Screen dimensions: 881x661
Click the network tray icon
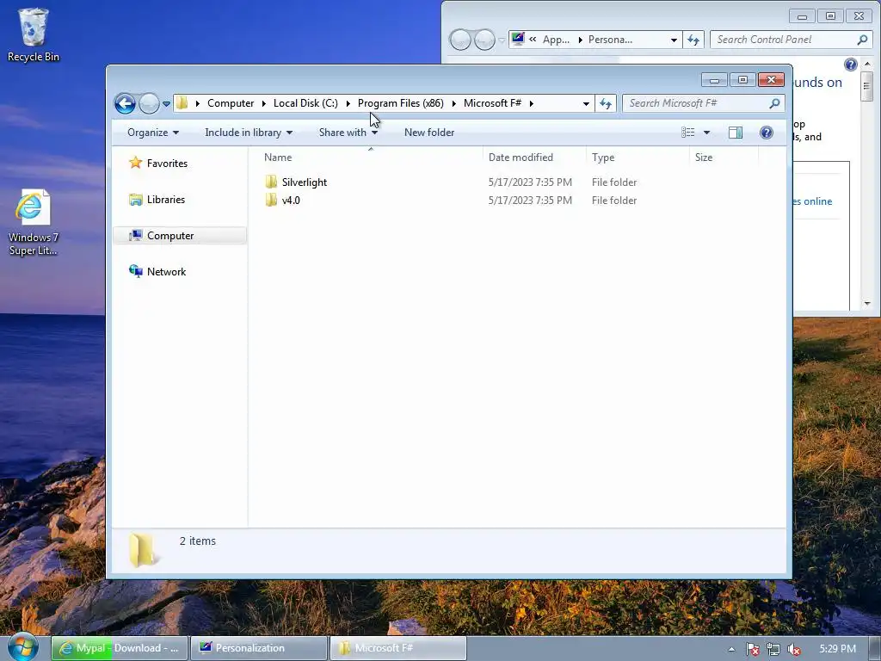[773, 649]
